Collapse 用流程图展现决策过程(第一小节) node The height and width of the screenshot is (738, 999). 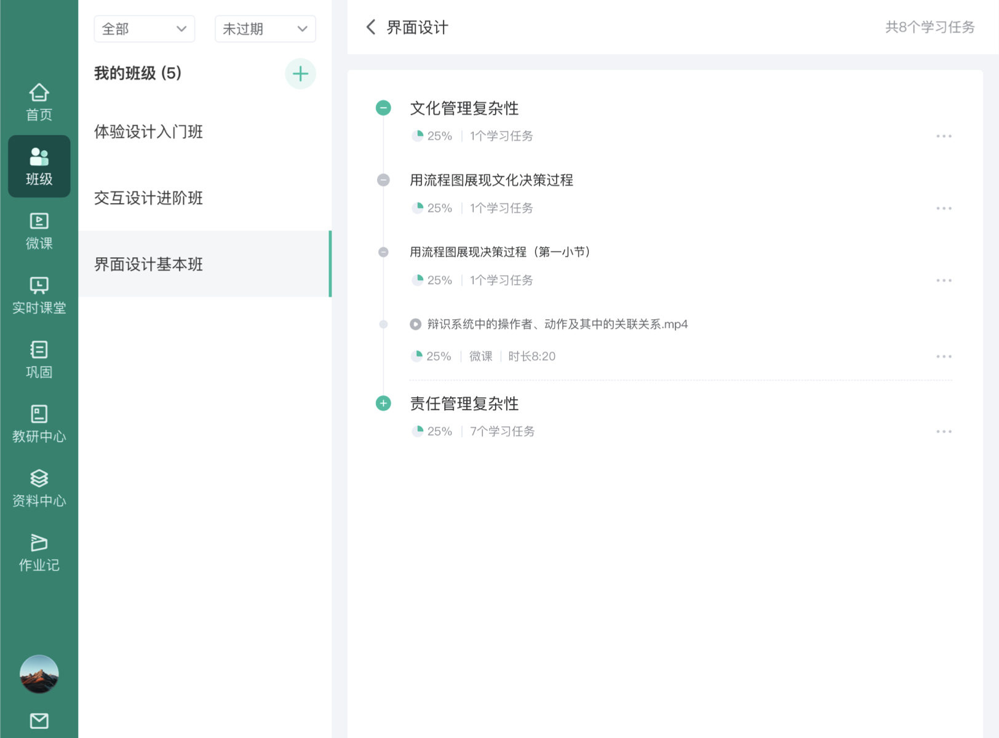point(383,252)
